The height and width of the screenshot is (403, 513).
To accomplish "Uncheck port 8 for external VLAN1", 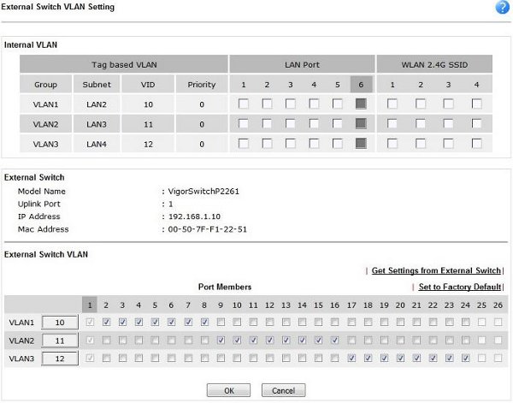I will tap(204, 322).
